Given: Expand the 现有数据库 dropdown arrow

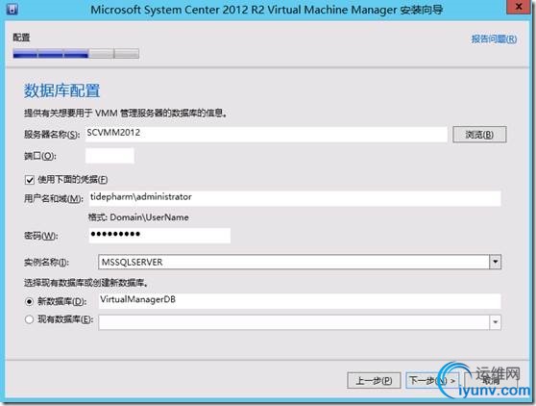Looking at the screenshot, I should point(495,322).
